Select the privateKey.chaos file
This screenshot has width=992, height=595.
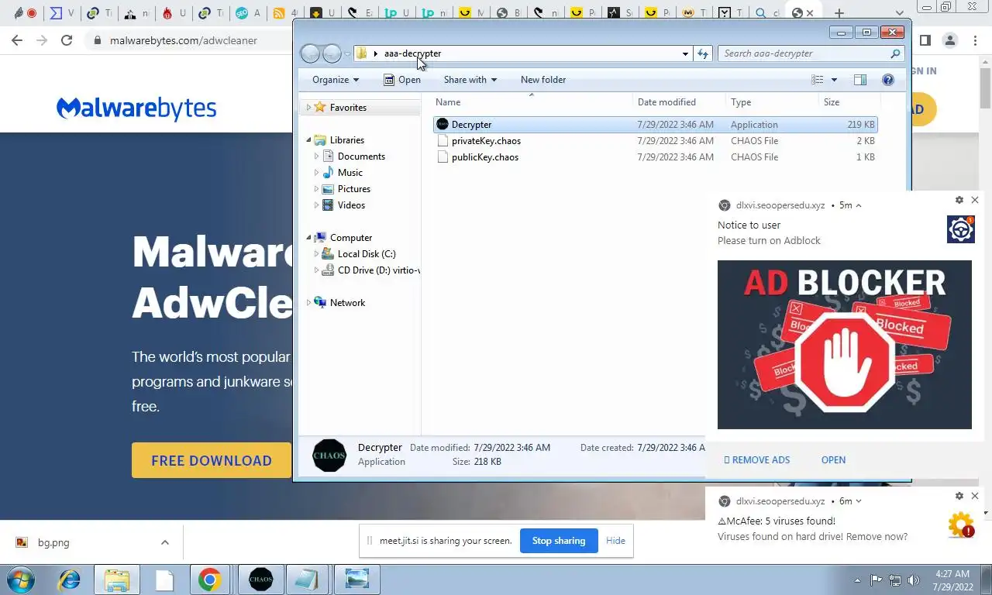pos(486,141)
